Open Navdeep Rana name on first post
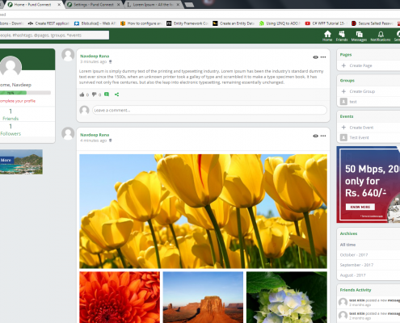Image resolution: width=400 pixels, height=323 pixels. [x=95, y=56]
